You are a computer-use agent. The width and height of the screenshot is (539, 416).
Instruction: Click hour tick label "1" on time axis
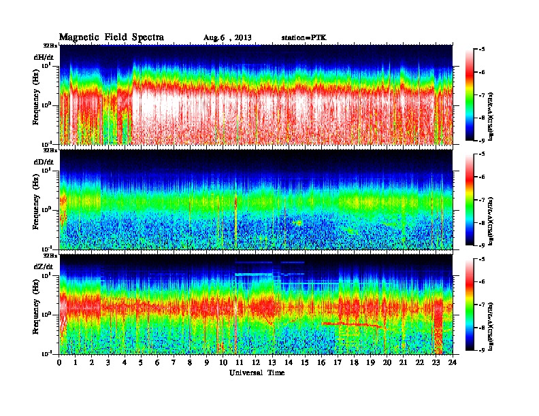tap(76, 362)
